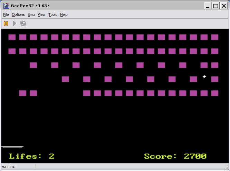Click the white paddle at bottom left

[x=12, y=147]
